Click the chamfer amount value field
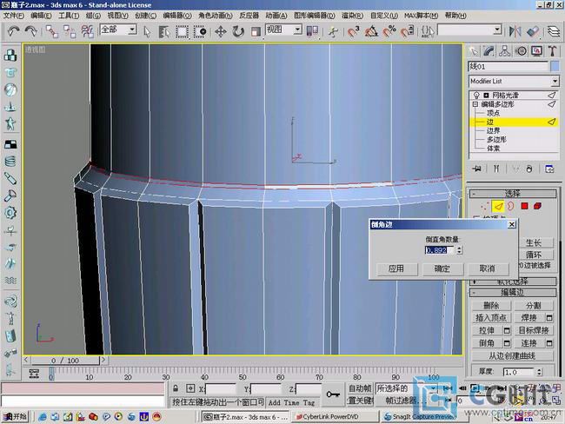The width and height of the screenshot is (565, 424). click(x=439, y=250)
